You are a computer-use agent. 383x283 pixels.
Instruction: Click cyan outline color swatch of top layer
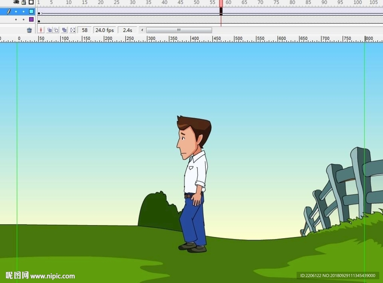click(31, 12)
